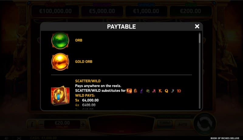
Task: Toggle Turbo mode
Action: [165, 124]
